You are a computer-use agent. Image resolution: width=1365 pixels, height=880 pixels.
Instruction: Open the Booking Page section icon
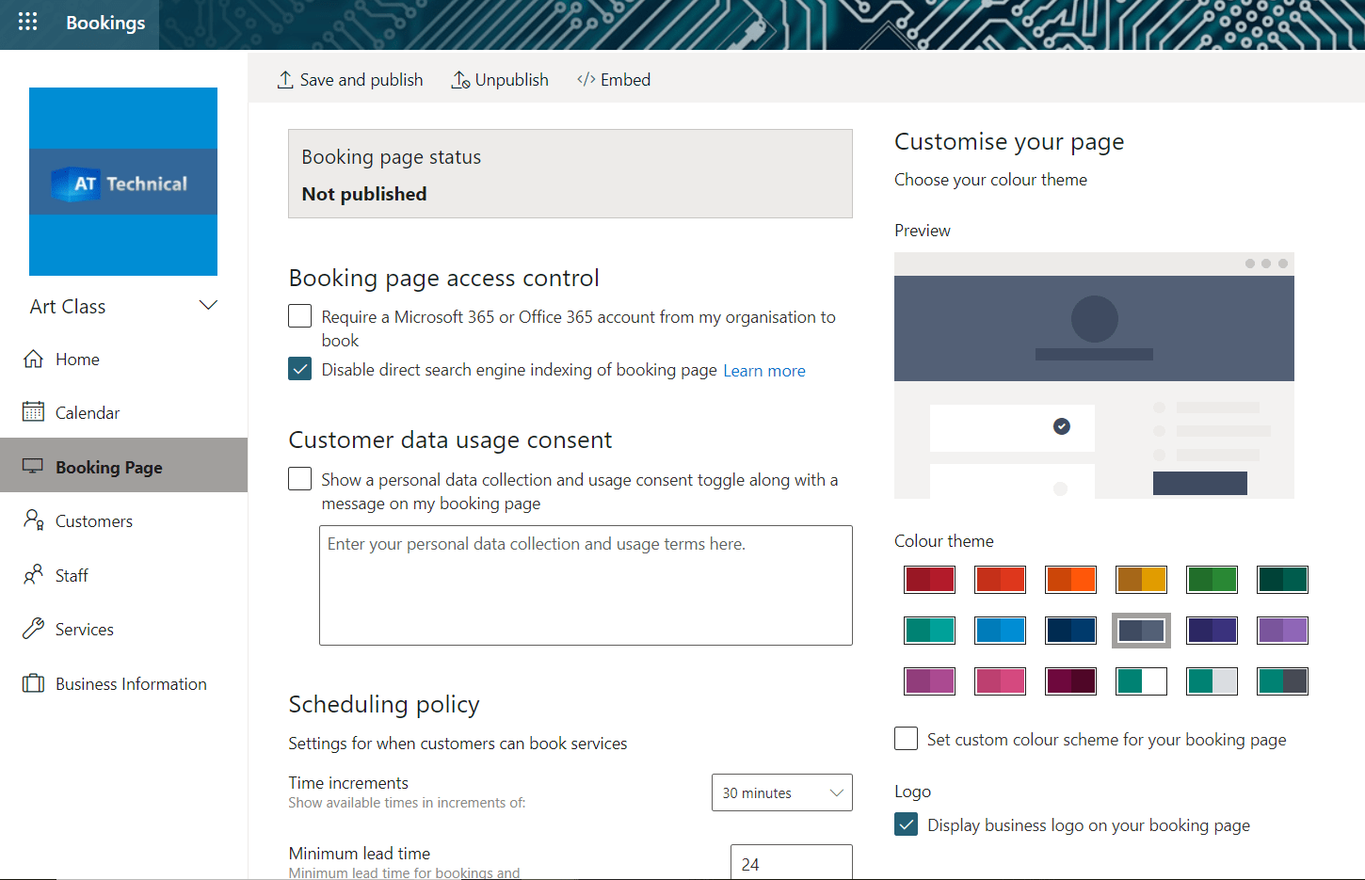pyautogui.click(x=34, y=465)
